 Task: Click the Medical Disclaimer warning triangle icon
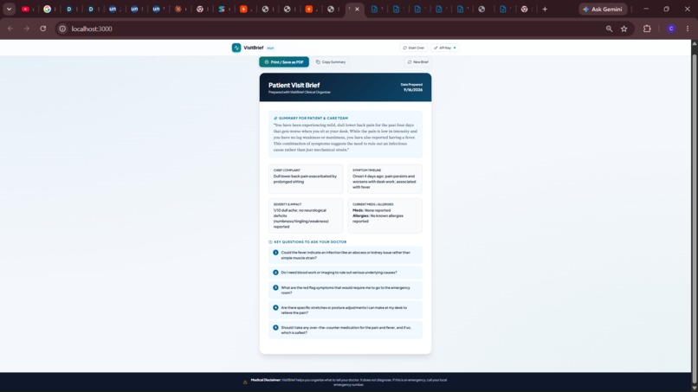point(245,382)
